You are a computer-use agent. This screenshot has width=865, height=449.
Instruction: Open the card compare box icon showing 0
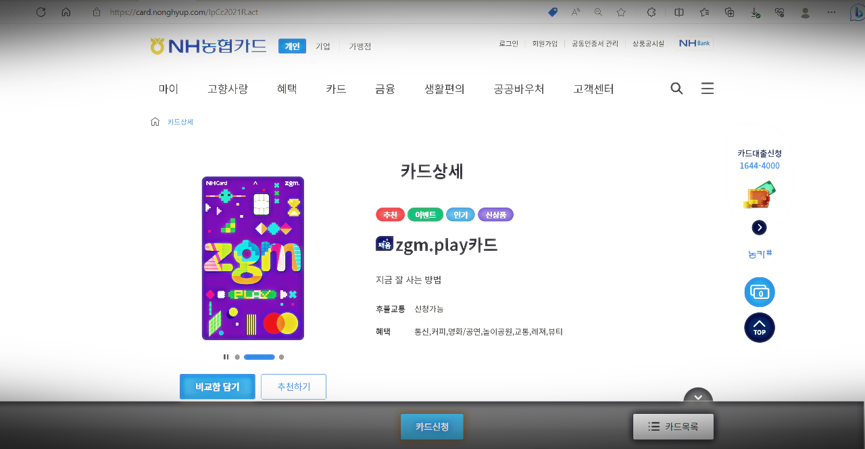coord(759,291)
